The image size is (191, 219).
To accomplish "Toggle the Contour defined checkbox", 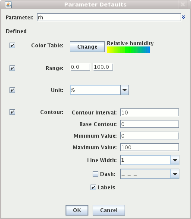I will (x=12, y=112).
